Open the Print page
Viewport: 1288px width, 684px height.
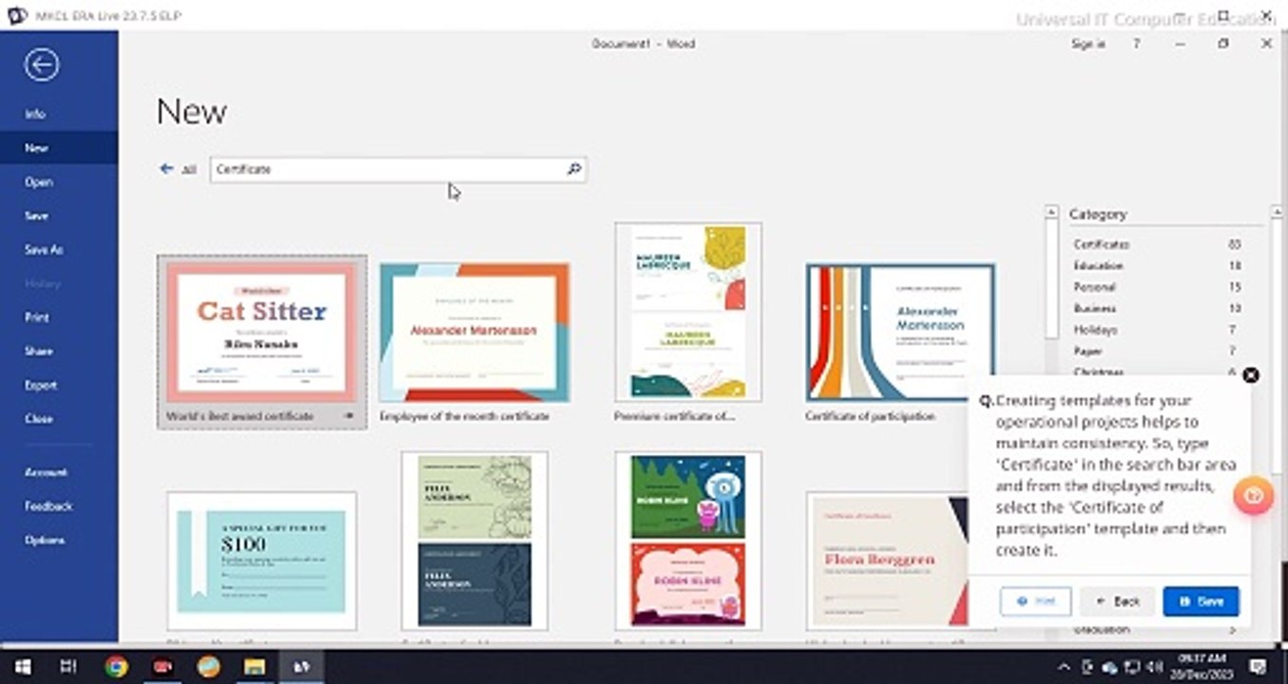[x=37, y=317]
